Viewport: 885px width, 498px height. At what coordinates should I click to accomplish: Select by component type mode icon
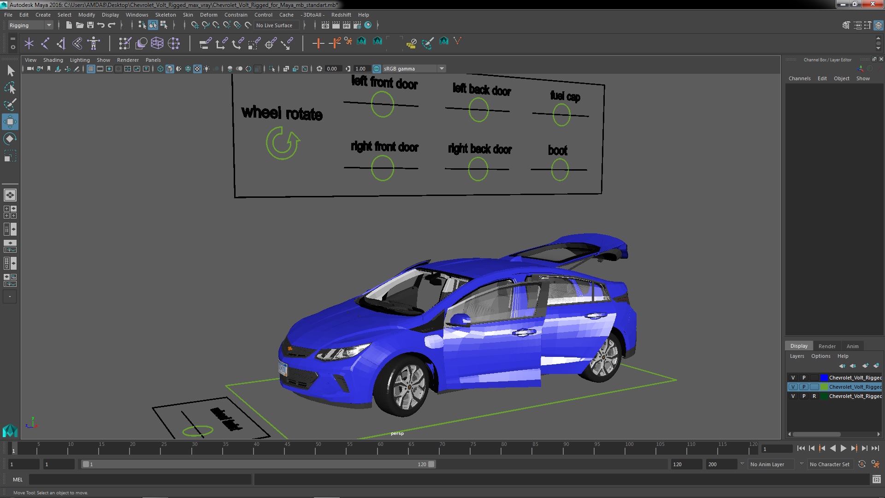pyautogui.click(x=163, y=25)
